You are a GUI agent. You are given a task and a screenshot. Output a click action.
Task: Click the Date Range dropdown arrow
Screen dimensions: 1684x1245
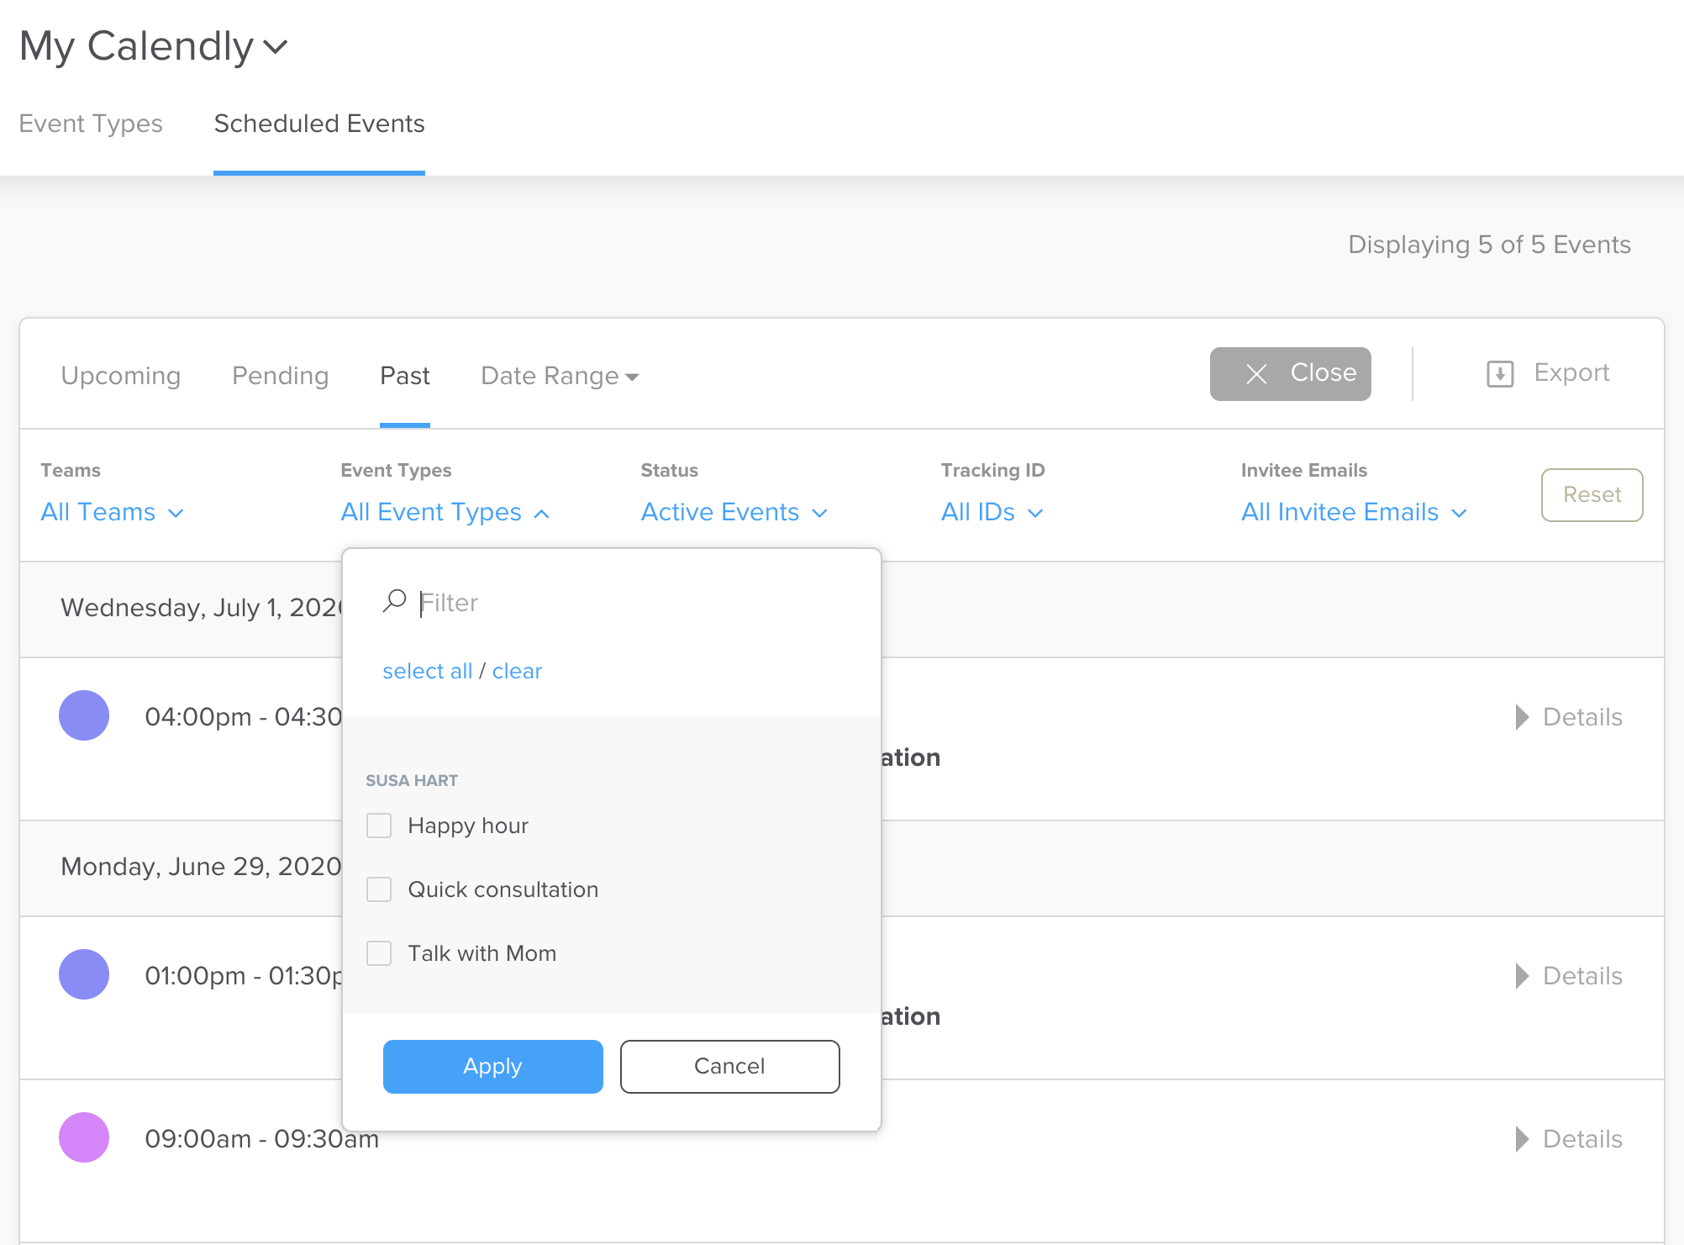click(x=633, y=377)
